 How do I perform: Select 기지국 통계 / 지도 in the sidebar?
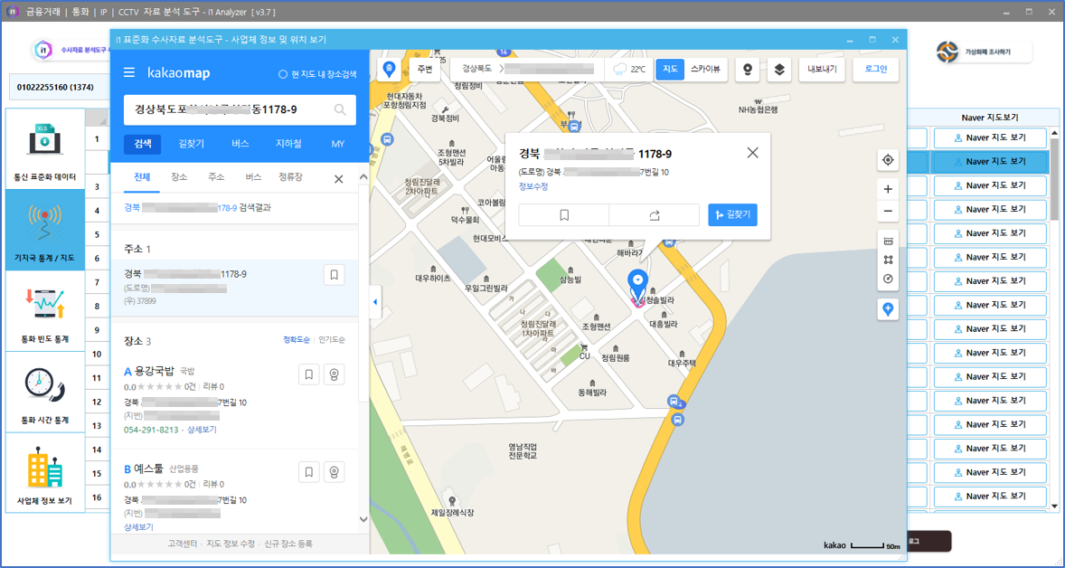click(x=45, y=231)
